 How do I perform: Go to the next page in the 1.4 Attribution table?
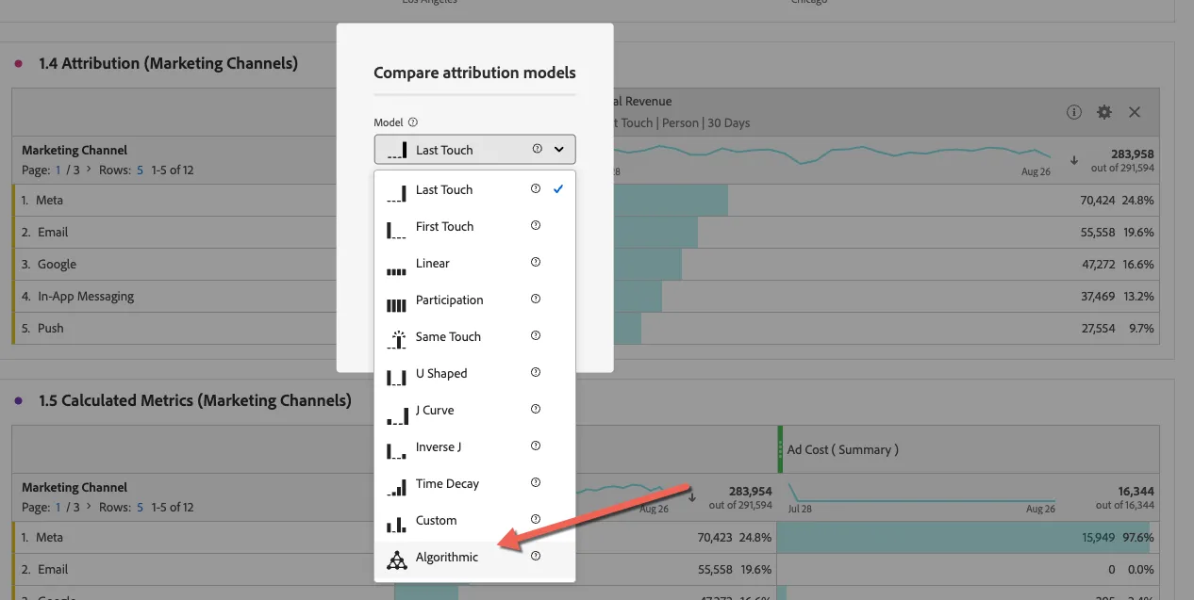[89, 170]
